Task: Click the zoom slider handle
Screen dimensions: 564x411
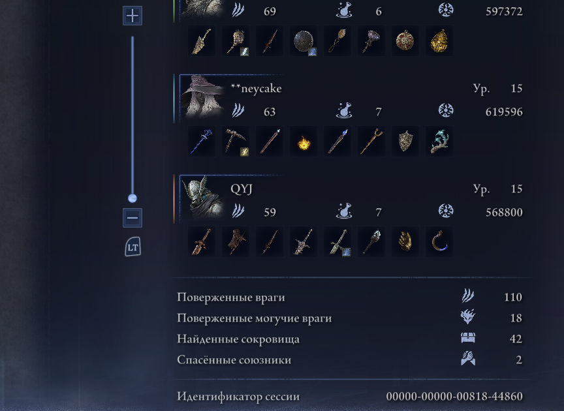Action: [x=133, y=198]
